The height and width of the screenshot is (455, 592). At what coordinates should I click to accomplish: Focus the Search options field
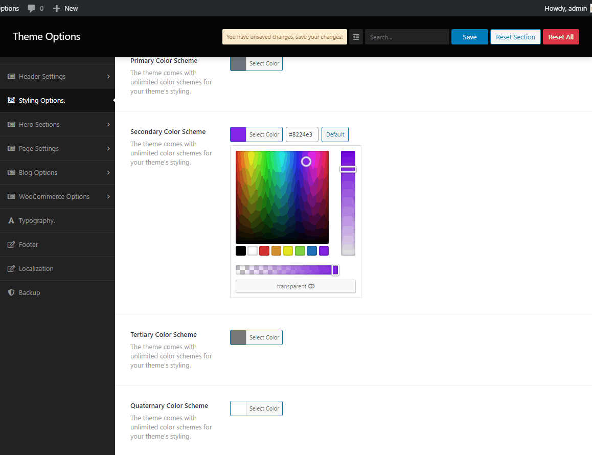(x=407, y=37)
